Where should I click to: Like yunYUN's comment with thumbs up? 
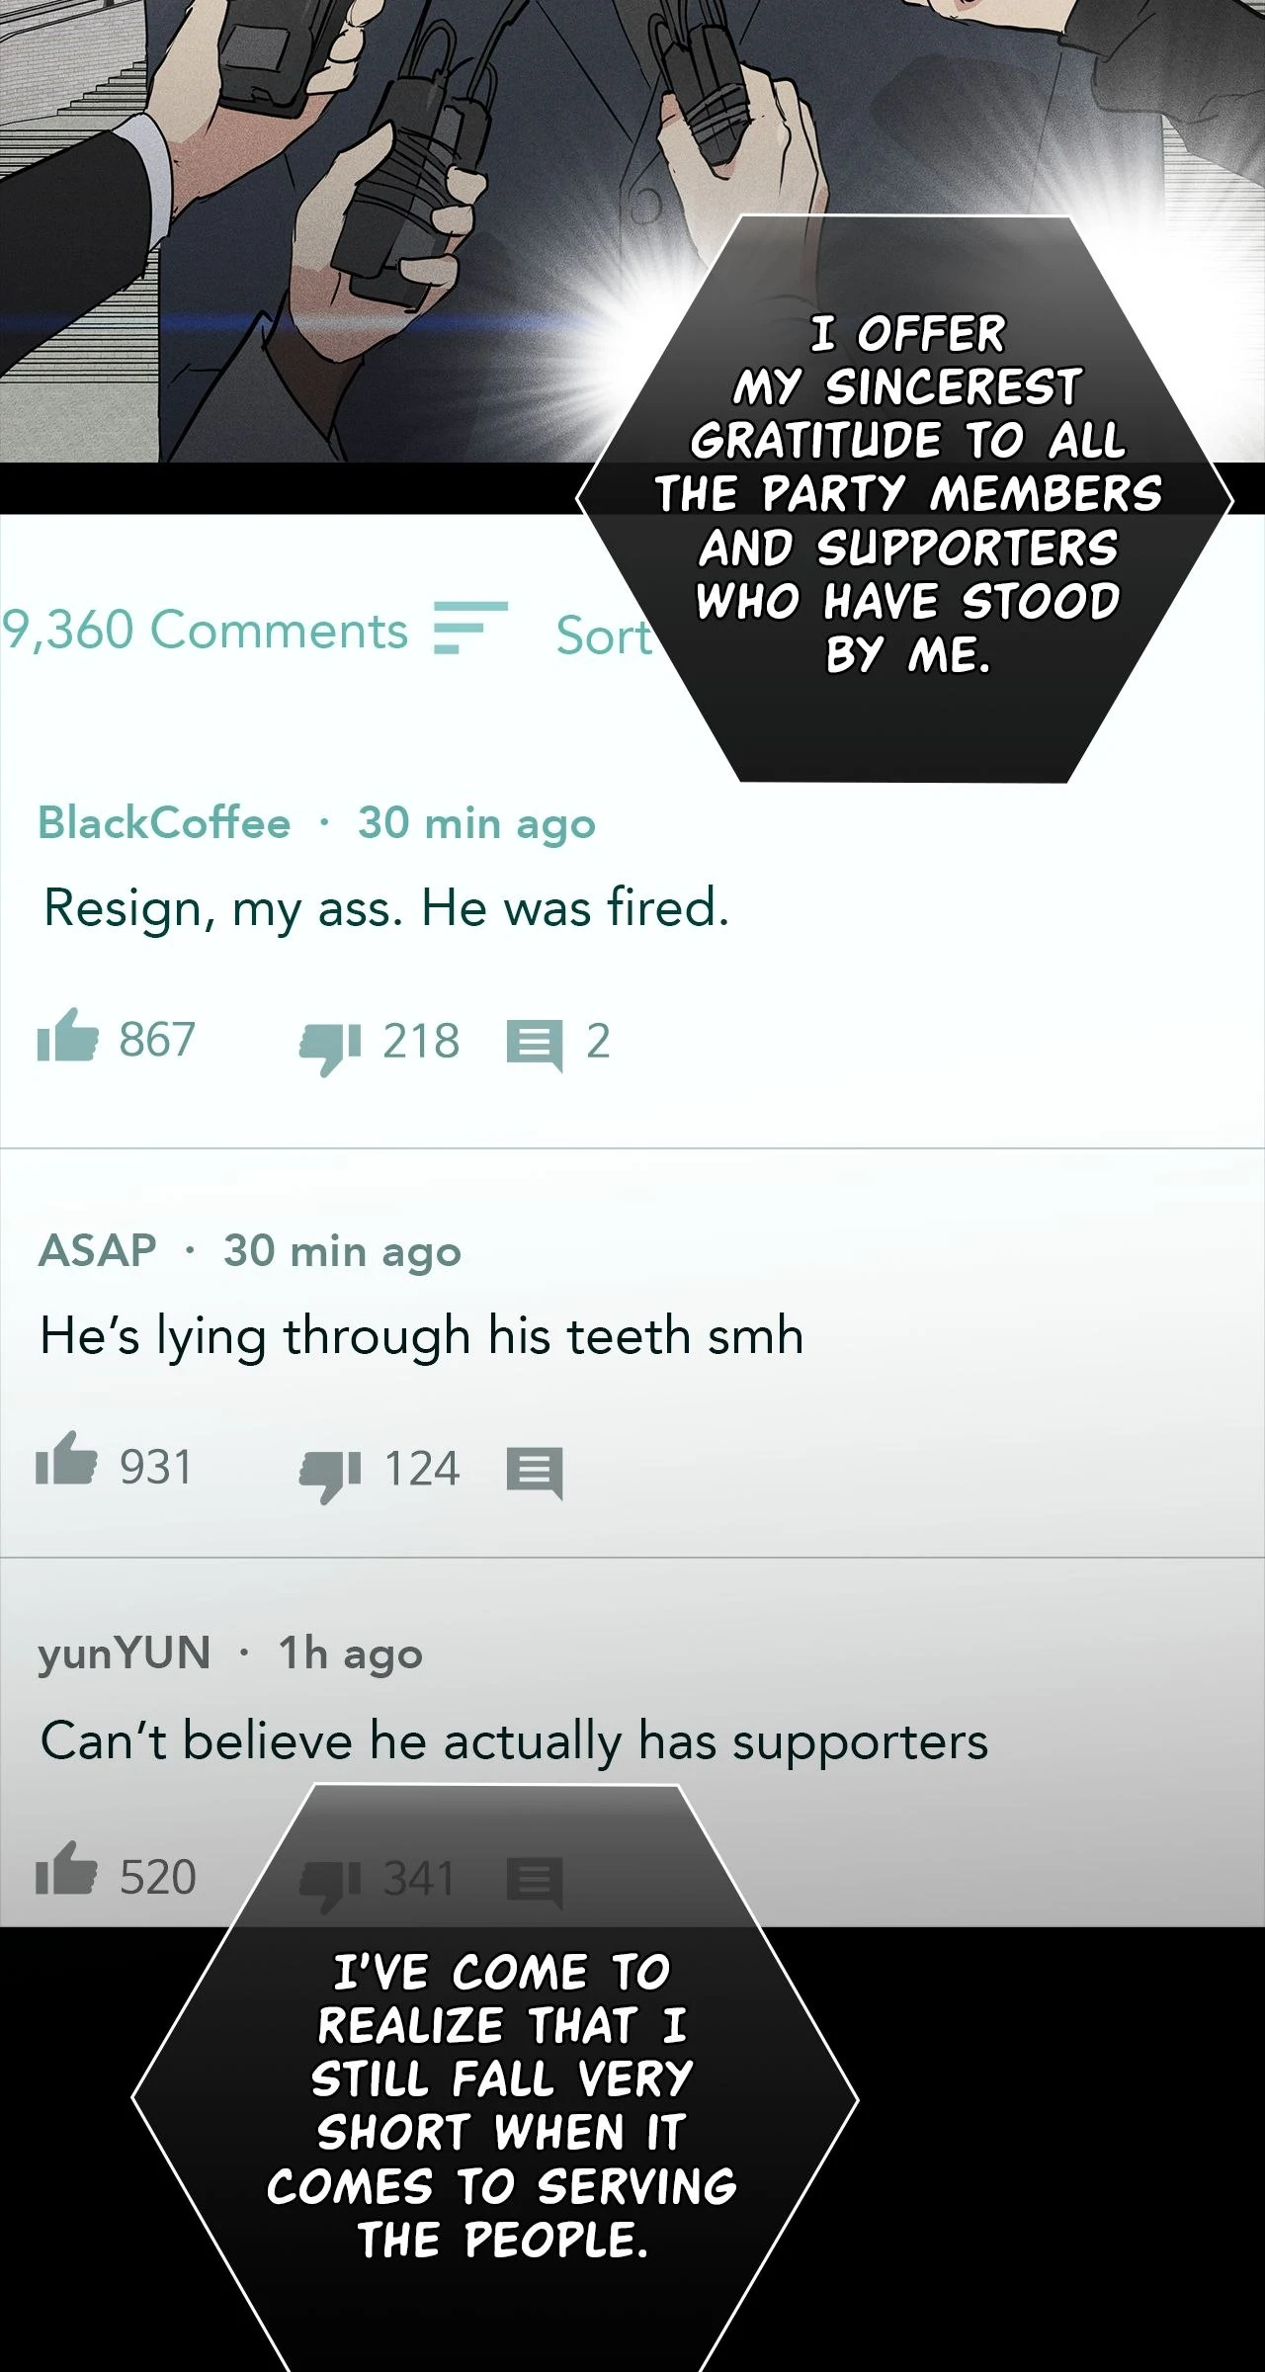[66, 1869]
